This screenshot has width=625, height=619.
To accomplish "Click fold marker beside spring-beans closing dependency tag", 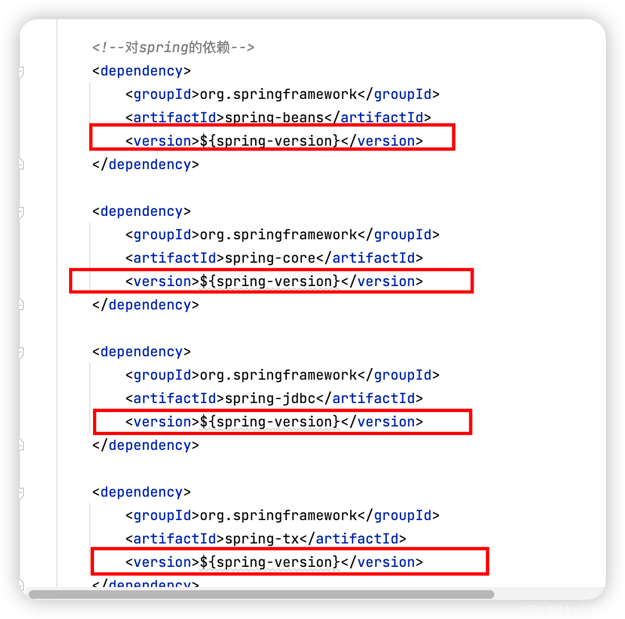I will point(21,164).
